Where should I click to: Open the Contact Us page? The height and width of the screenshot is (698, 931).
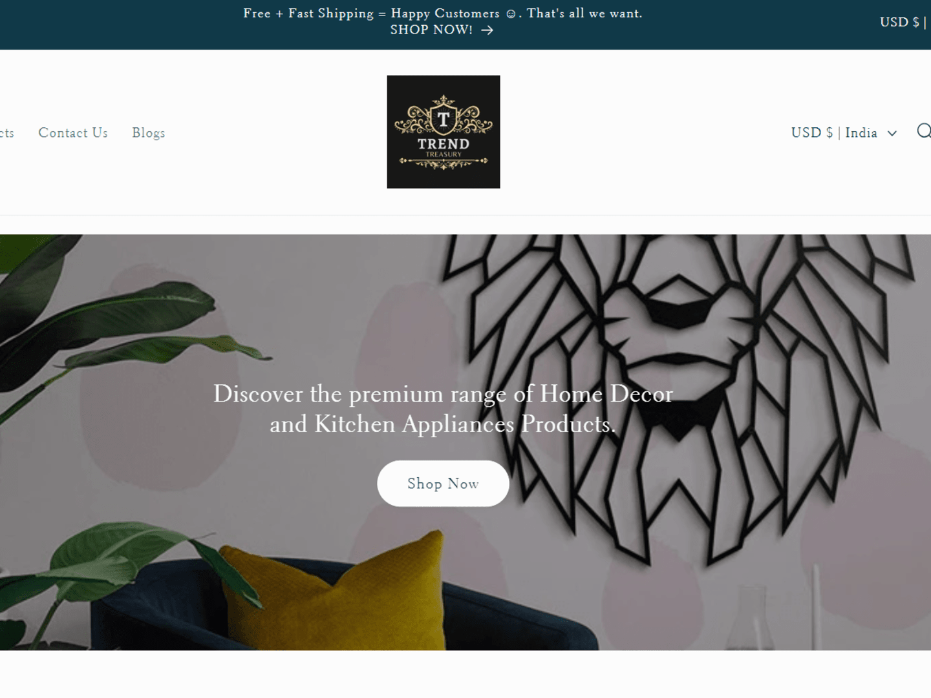tap(73, 132)
